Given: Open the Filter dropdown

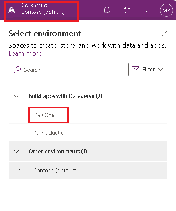Looking at the screenshot, I should tap(148, 70).
